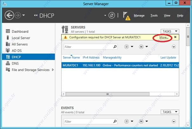192x129 pixels.
Task: Select Dashboard in the sidebar
Action: pyautogui.click(x=20, y=31)
